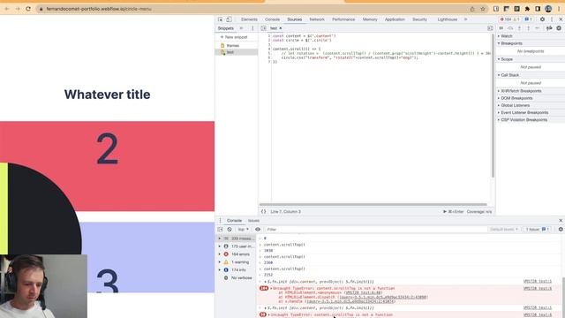This screenshot has height=318, width=565.
Task: Filter console by 1 warning
Action: click(x=237, y=262)
